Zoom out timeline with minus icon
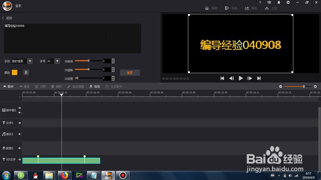Screen dimensions: 321x180 281,86
